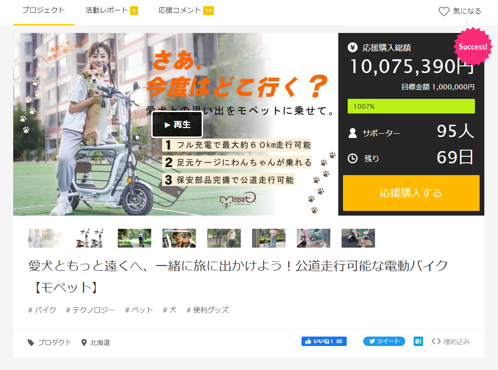498x370 pixels.
Task: Select the fourth thumbnail showing cage closeup
Action: click(179, 238)
